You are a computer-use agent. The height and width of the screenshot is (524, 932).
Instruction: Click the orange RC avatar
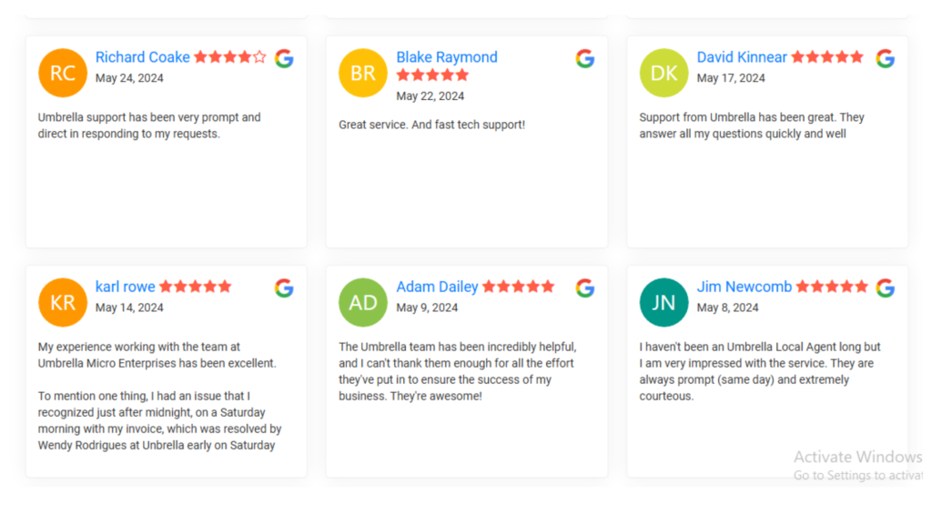(63, 73)
